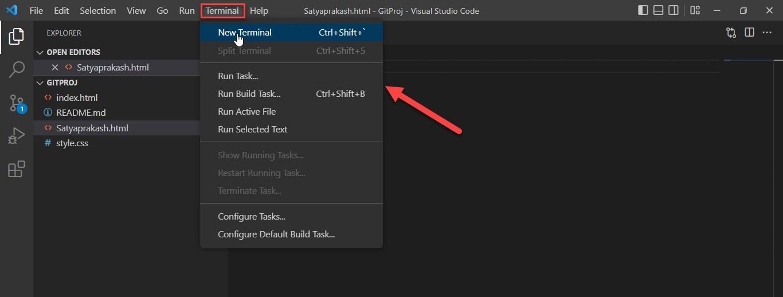This screenshot has width=783, height=297.
Task: Open the Search view icon
Action: tap(17, 70)
